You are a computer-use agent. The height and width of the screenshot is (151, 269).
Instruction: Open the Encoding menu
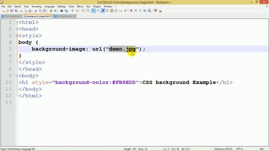(x=37, y=7)
